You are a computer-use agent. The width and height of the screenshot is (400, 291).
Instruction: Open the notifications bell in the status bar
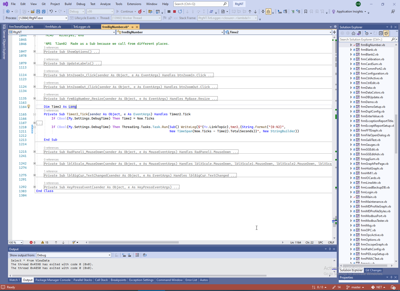click(393, 287)
